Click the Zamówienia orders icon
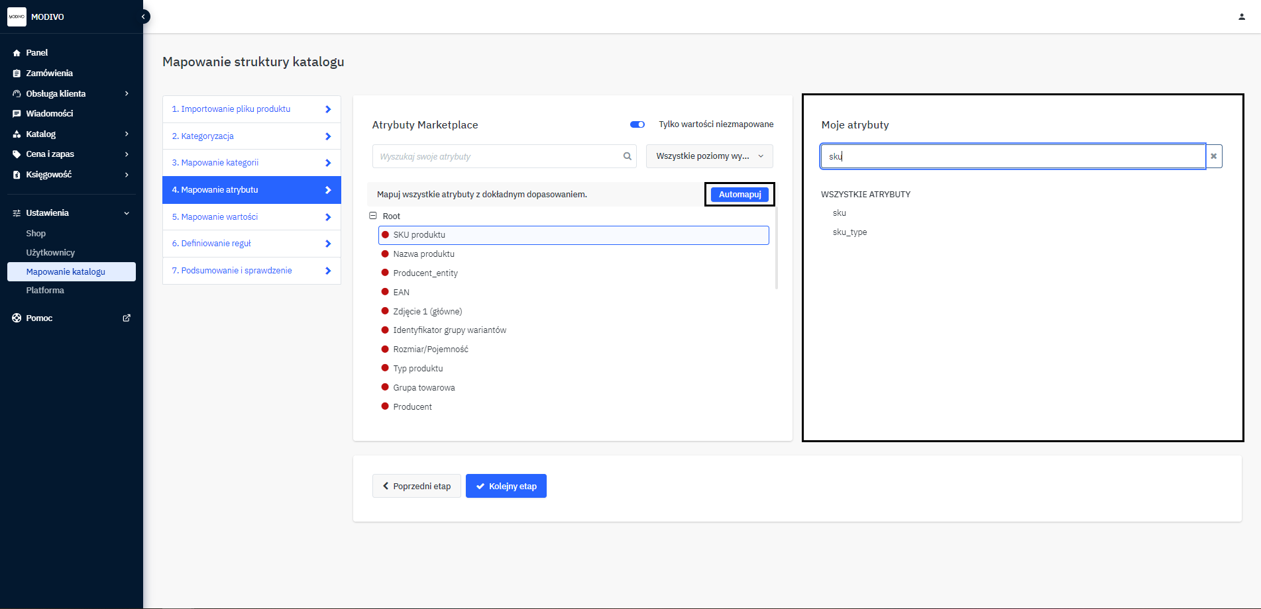This screenshot has width=1261, height=609. (17, 73)
